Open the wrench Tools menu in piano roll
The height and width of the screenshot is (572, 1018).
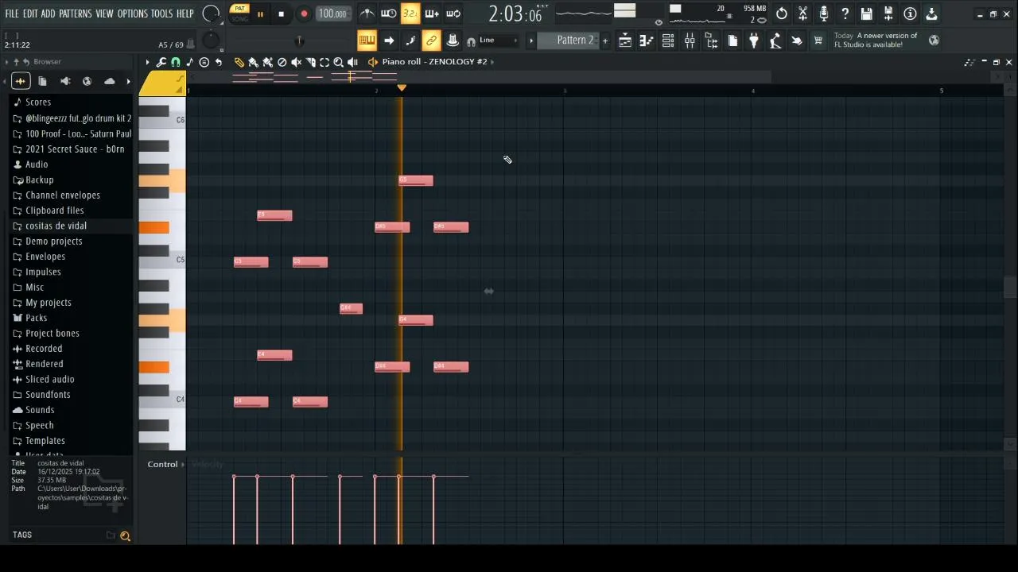coord(161,62)
